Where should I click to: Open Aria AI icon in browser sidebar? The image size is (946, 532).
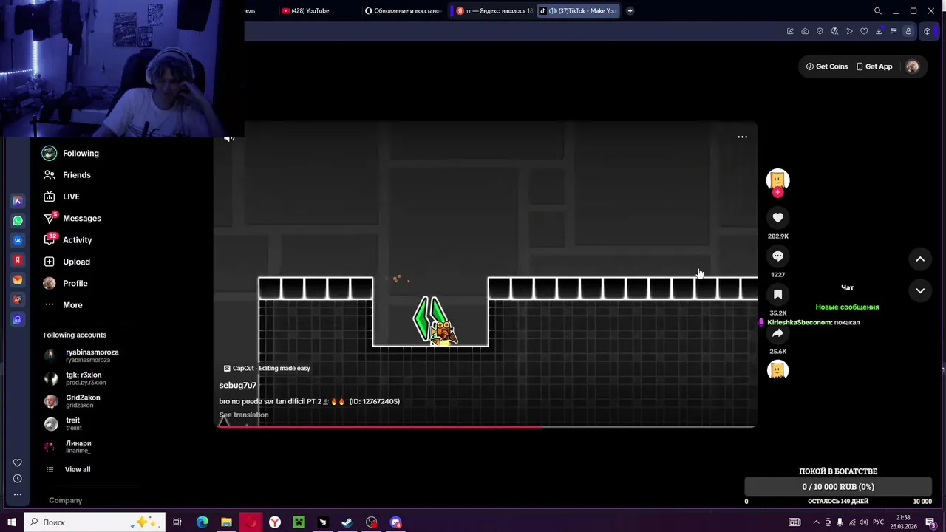click(17, 200)
